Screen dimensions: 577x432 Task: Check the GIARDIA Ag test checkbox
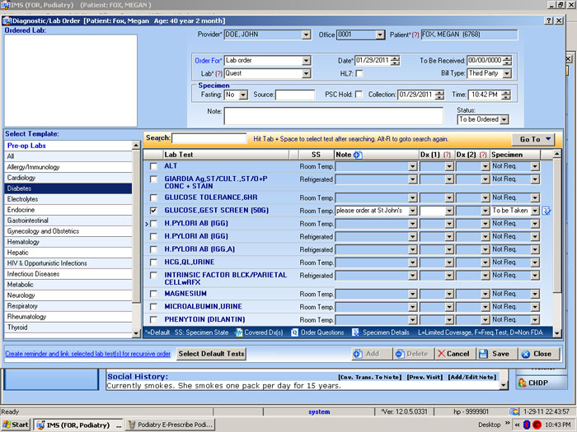coord(153,179)
